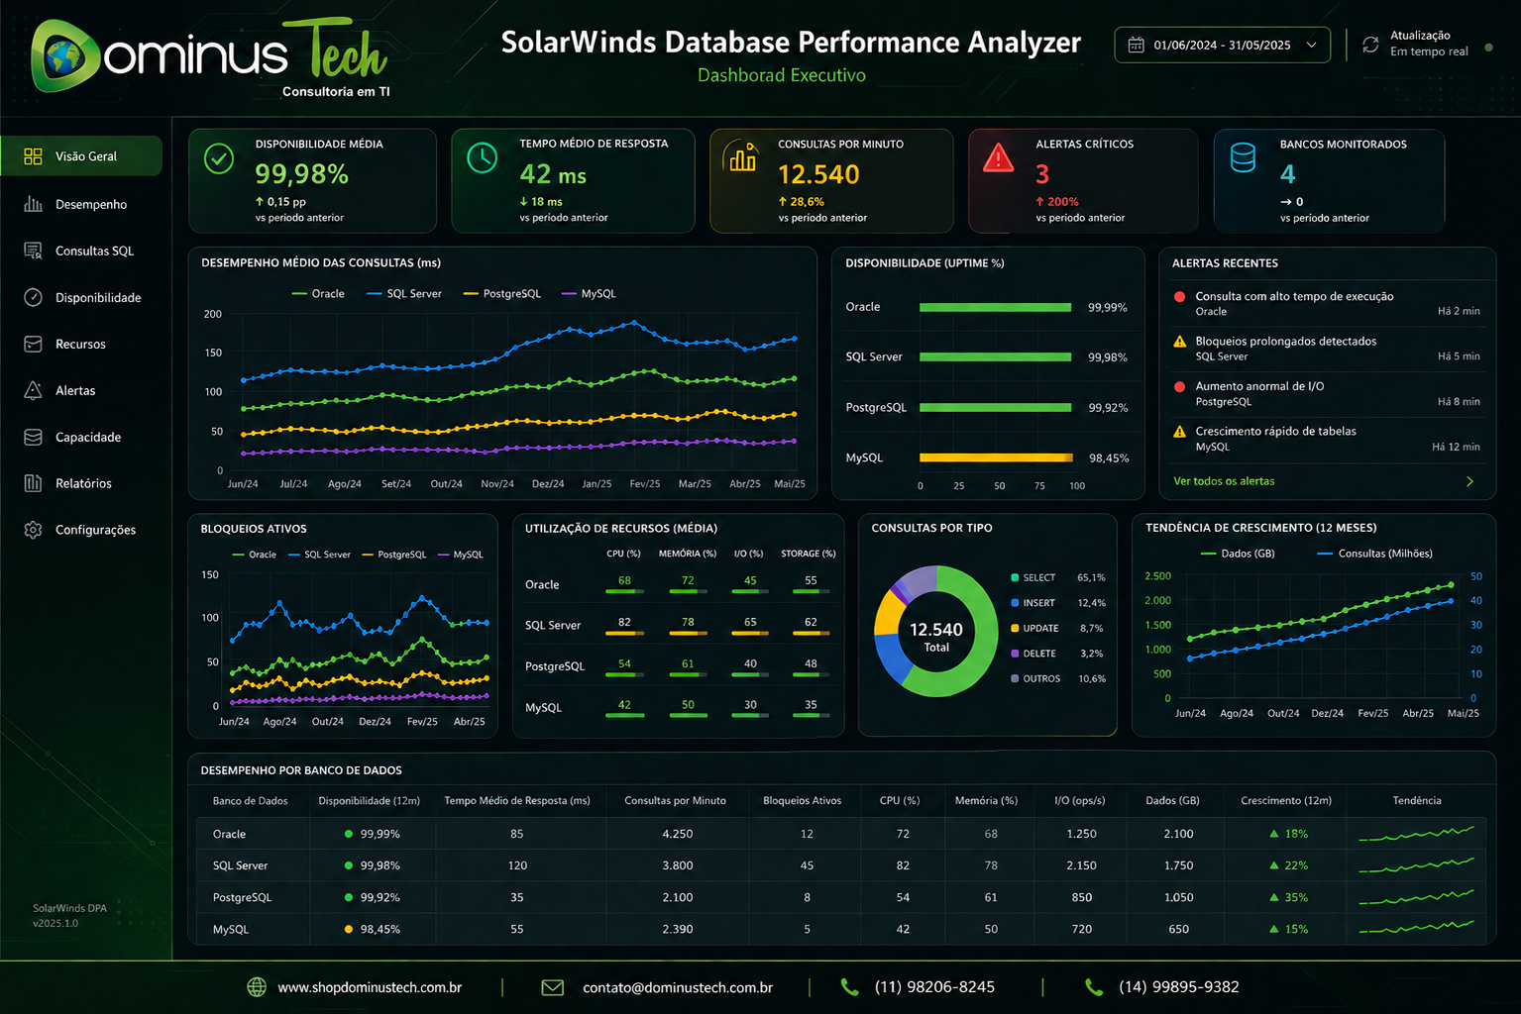This screenshot has width=1521, height=1014.
Task: Click the Capacidade database sidebar icon
Action: (x=33, y=437)
